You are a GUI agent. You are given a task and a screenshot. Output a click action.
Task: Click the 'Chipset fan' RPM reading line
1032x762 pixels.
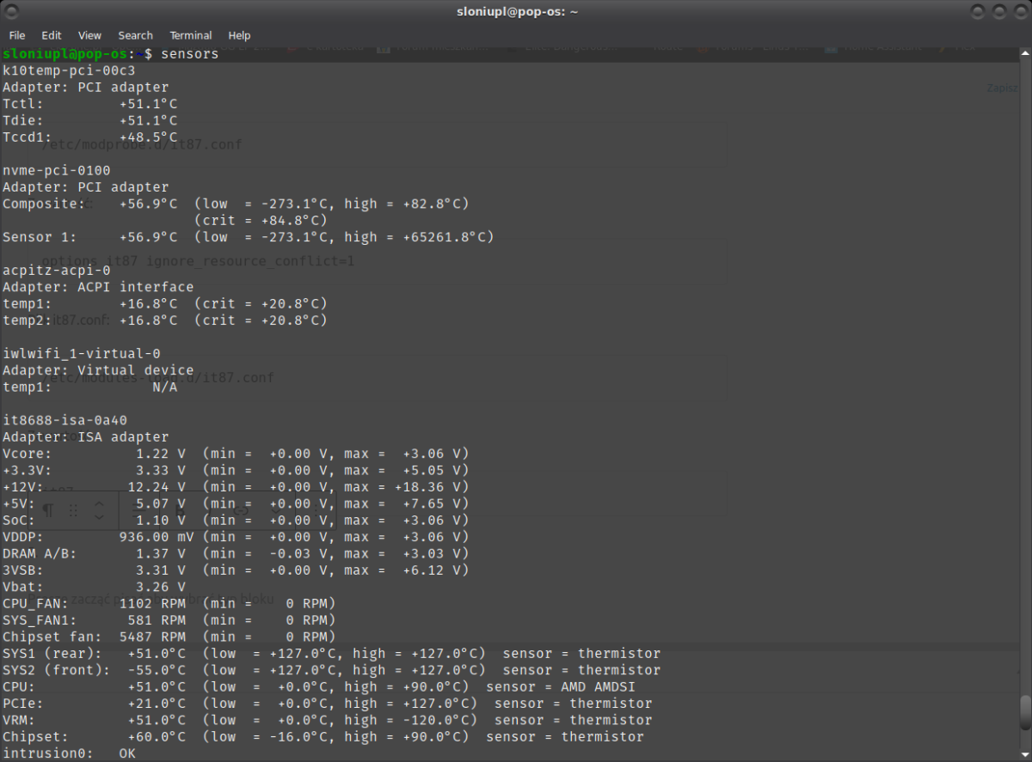click(168, 637)
